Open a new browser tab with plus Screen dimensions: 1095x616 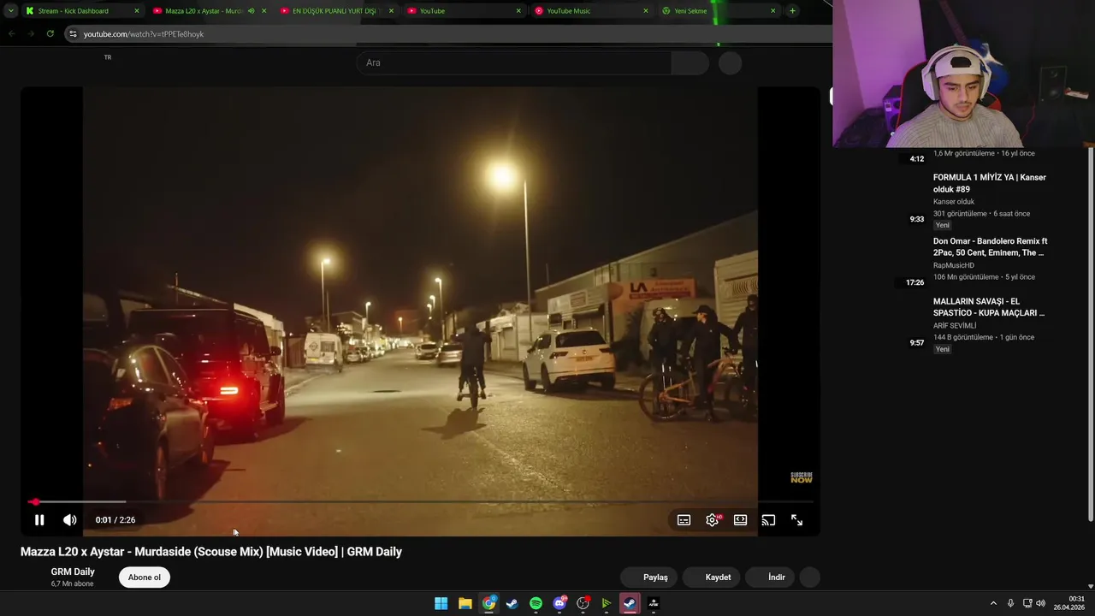pyautogui.click(x=793, y=11)
